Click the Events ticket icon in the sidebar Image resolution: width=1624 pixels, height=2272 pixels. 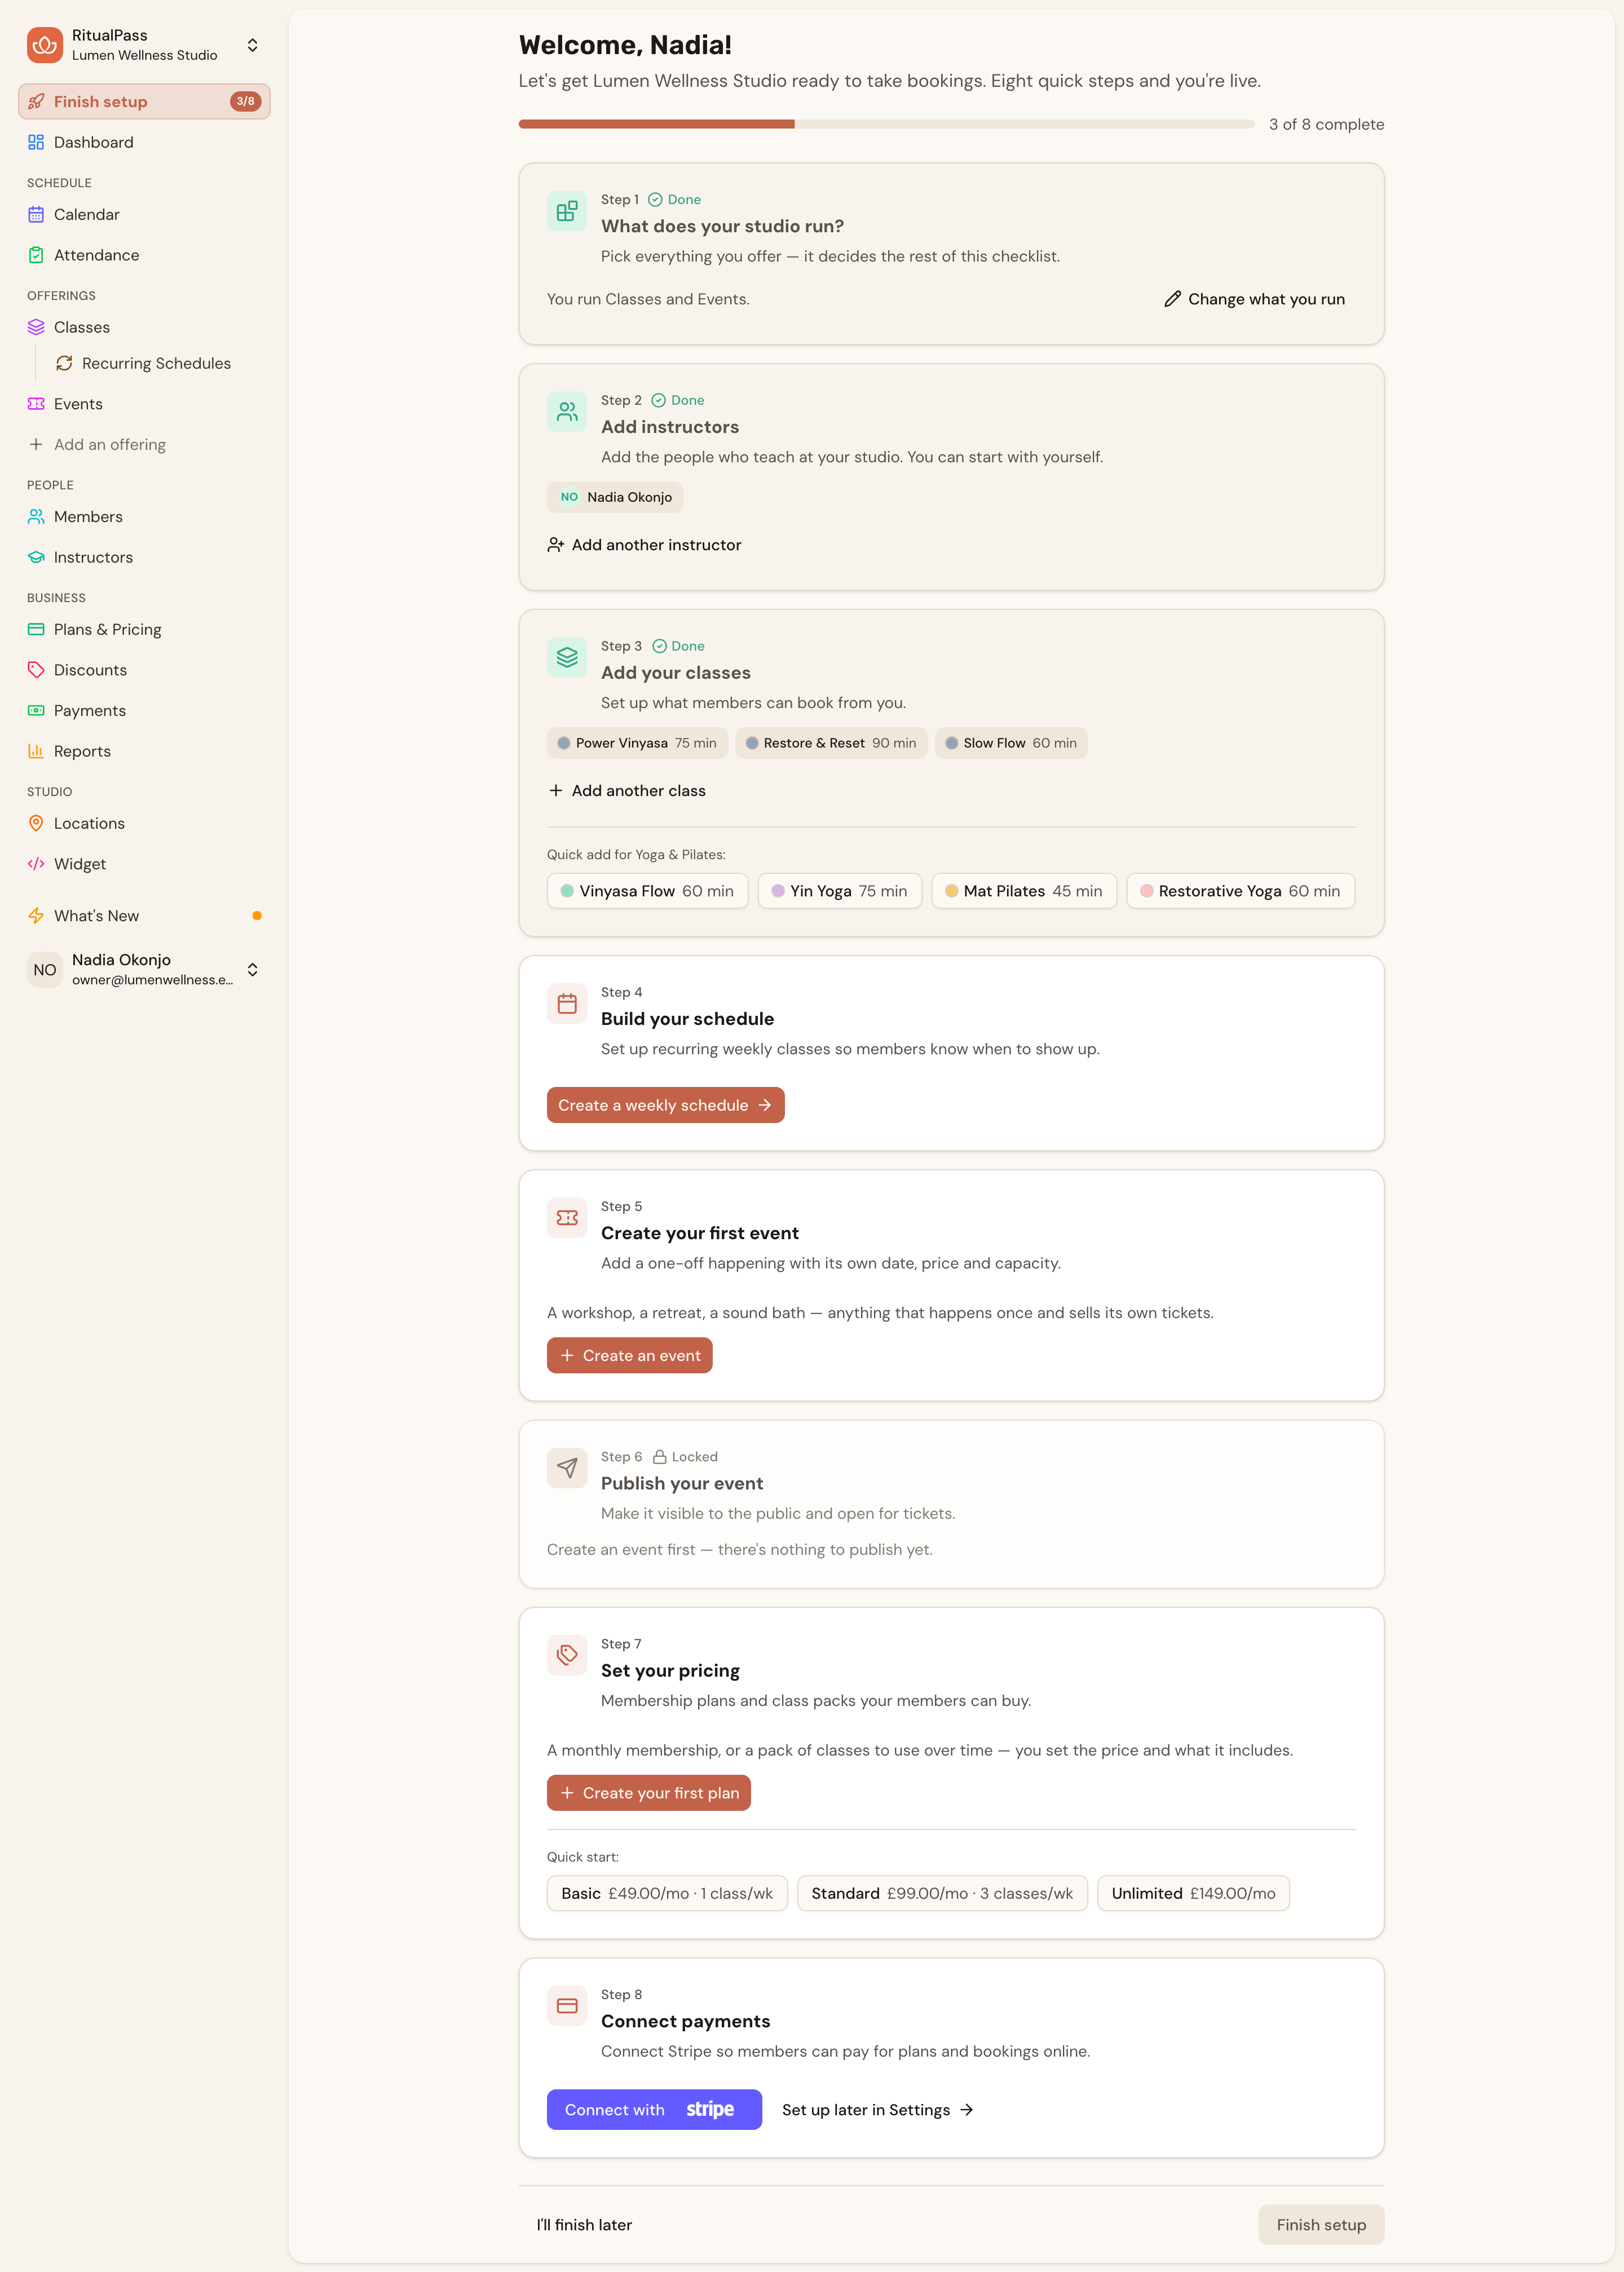(36, 404)
